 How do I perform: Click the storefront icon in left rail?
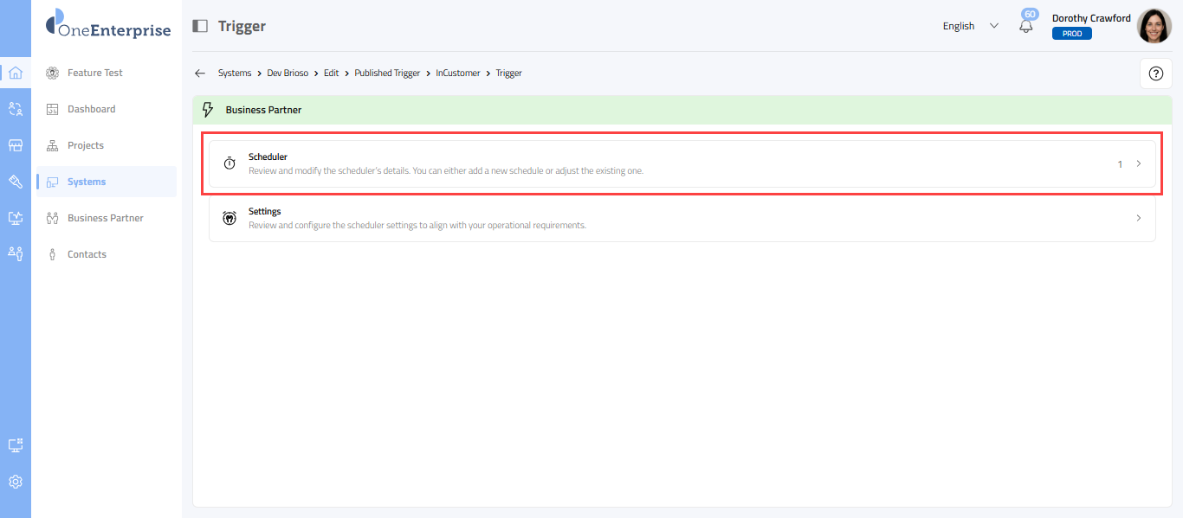(16, 145)
